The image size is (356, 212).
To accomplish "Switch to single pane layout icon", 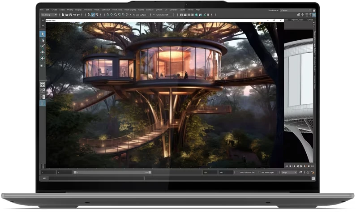I will [x=43, y=84].
